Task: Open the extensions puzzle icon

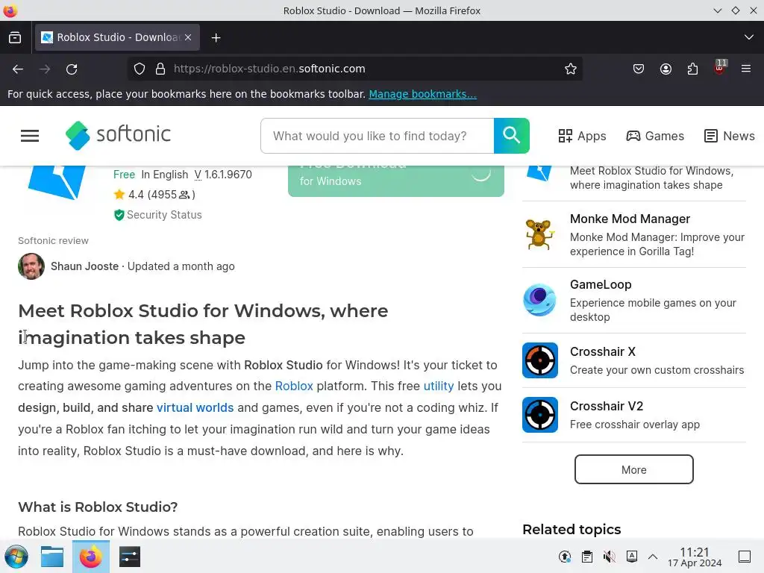Action: 692,69
